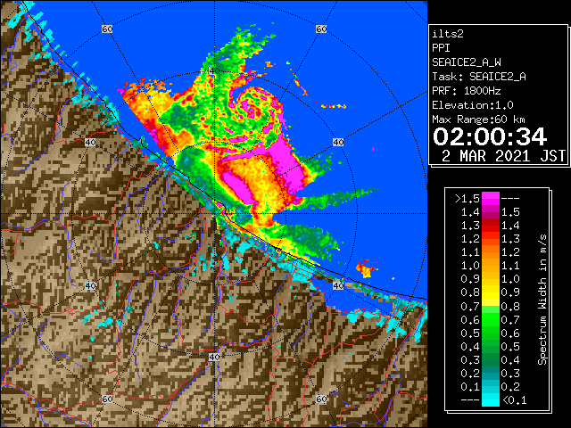Viewport: 571px width, 428px height.
Task: Click the 0.5–0.6 green legend swatch
Action: [x=490, y=333]
